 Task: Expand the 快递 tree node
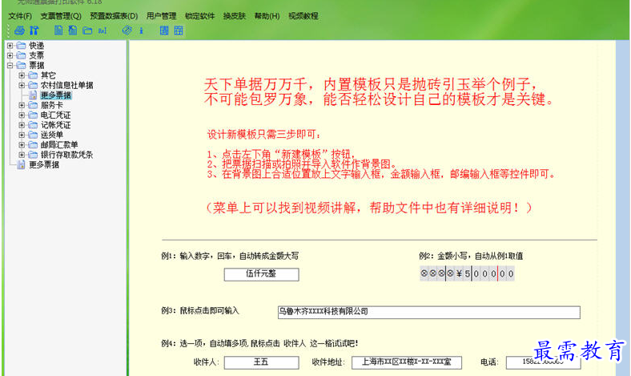coord(10,46)
